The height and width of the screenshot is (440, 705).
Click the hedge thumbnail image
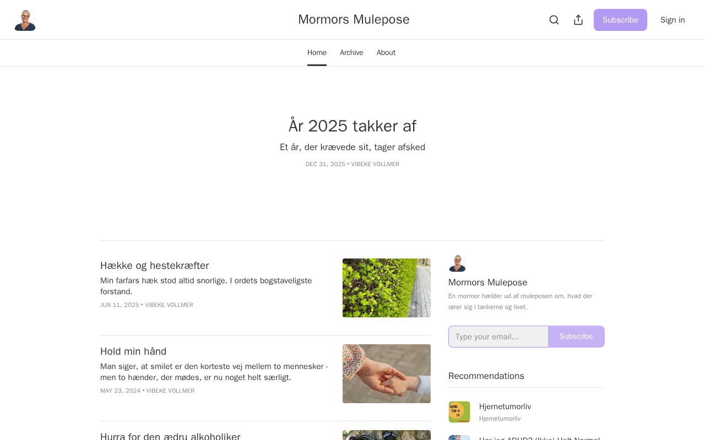387,288
